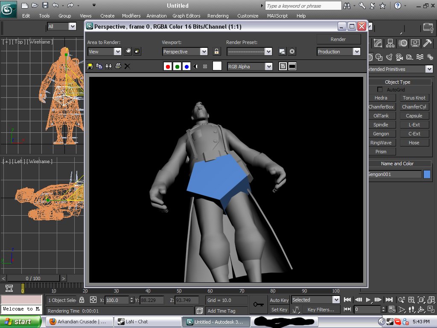The height and width of the screenshot is (328, 437).
Task: Save the rendered image with the disk icon
Action: click(x=90, y=66)
